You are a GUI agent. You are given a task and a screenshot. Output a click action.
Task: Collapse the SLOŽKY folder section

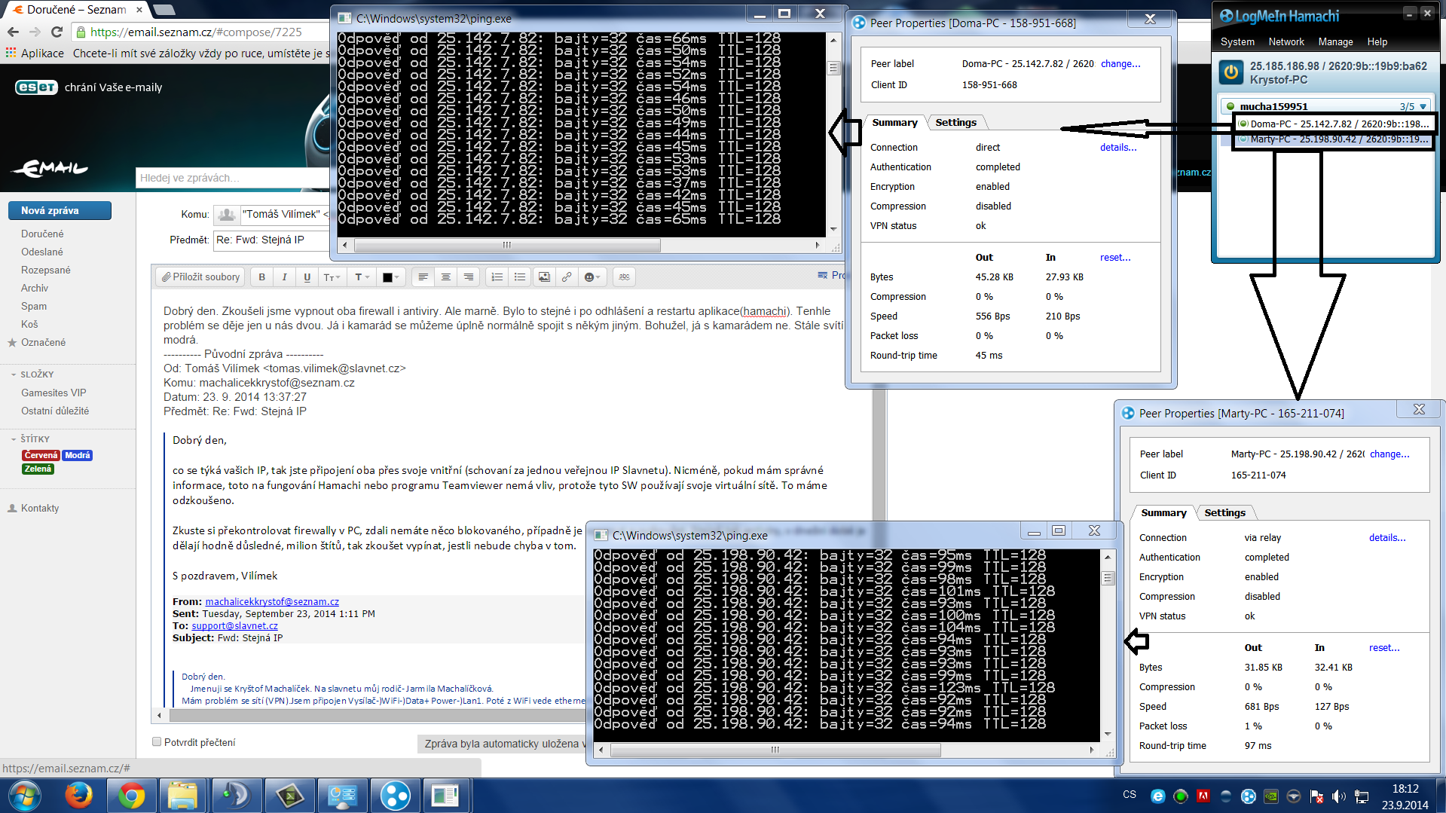click(x=14, y=374)
